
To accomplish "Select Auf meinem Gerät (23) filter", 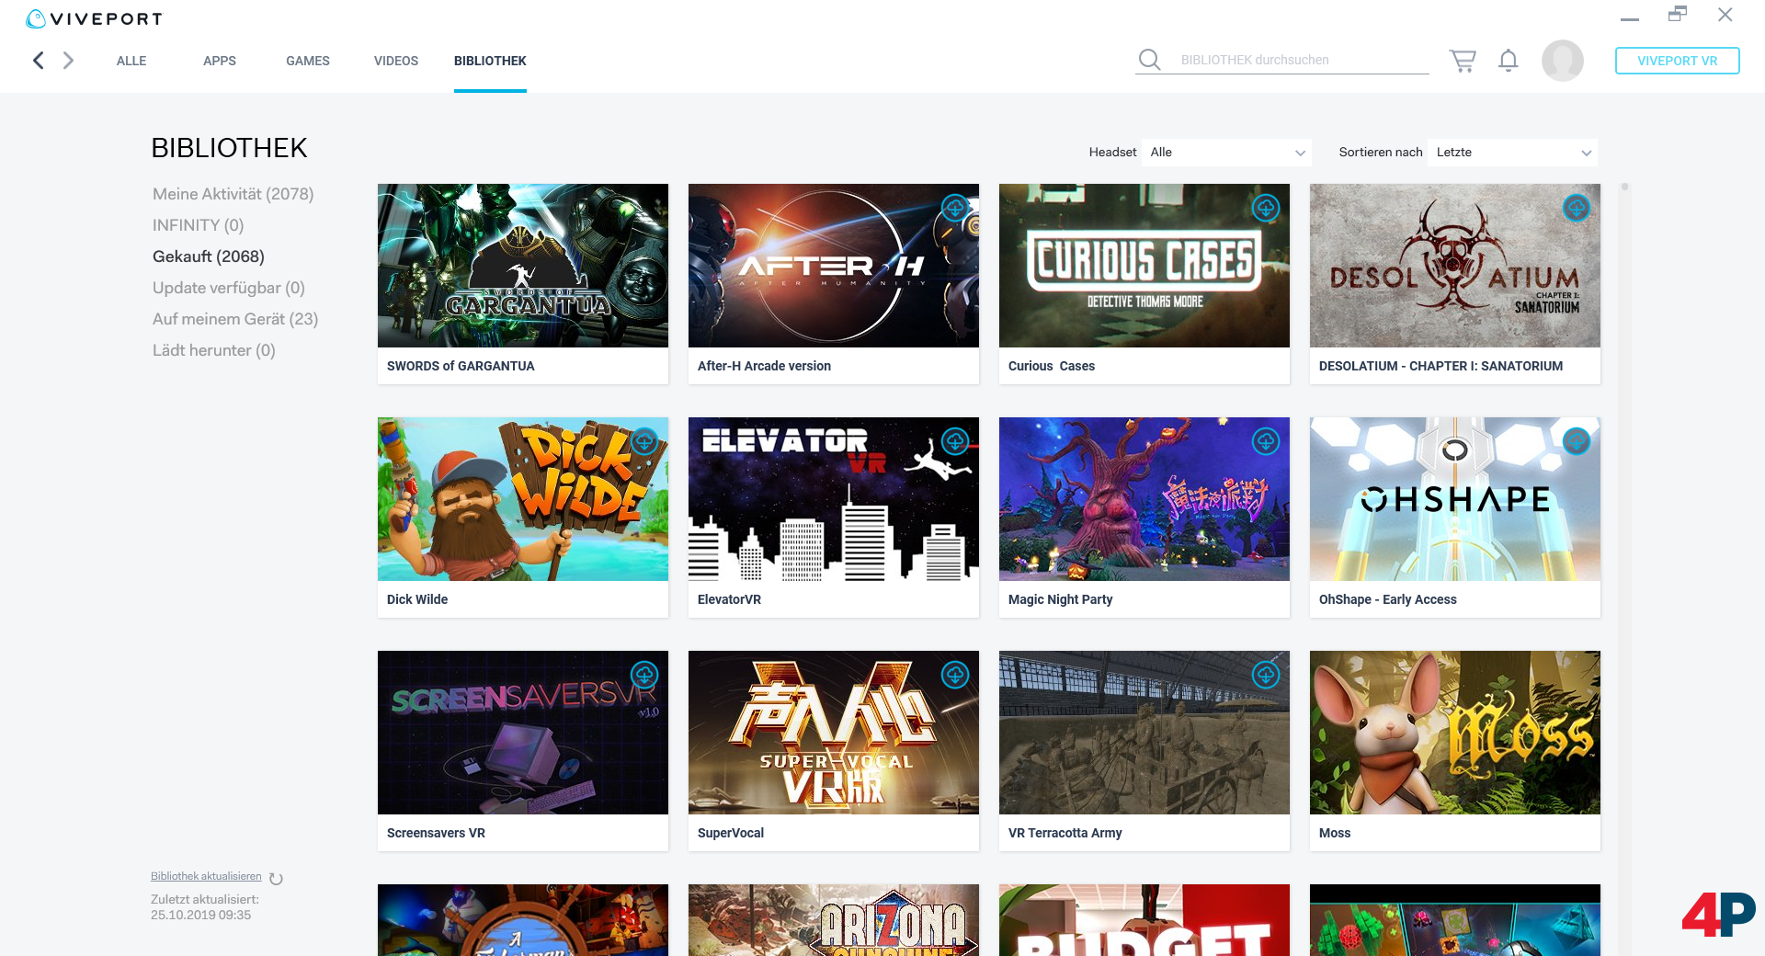I will (235, 319).
